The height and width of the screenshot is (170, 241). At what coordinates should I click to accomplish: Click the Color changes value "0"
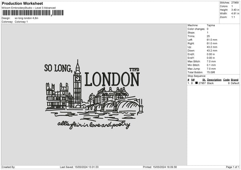click(208, 29)
